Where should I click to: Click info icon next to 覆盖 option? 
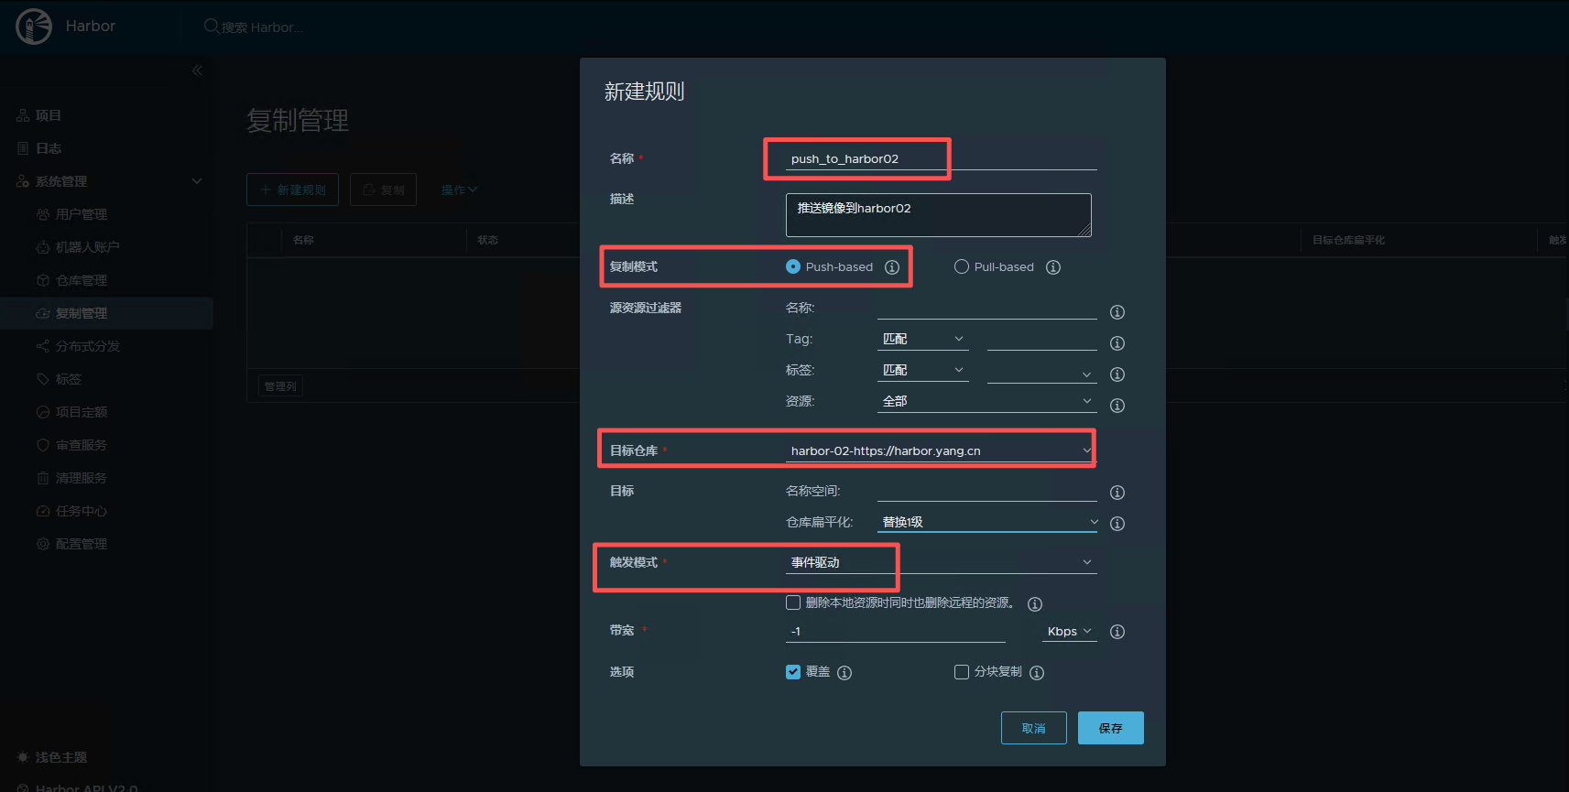coord(844,673)
